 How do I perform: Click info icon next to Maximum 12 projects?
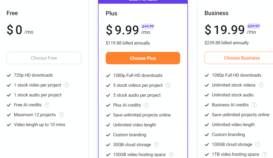[x=61, y=115]
